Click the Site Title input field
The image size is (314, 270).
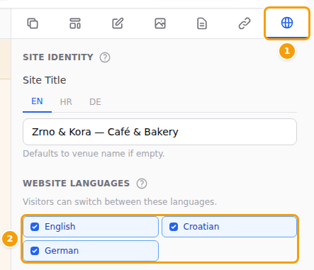click(159, 132)
